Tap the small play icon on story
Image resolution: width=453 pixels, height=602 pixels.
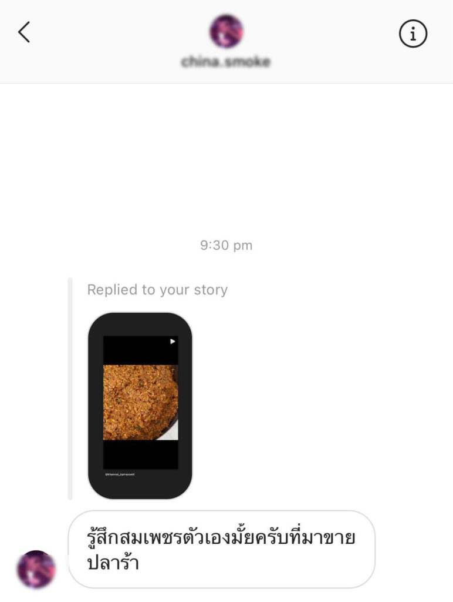[173, 342]
